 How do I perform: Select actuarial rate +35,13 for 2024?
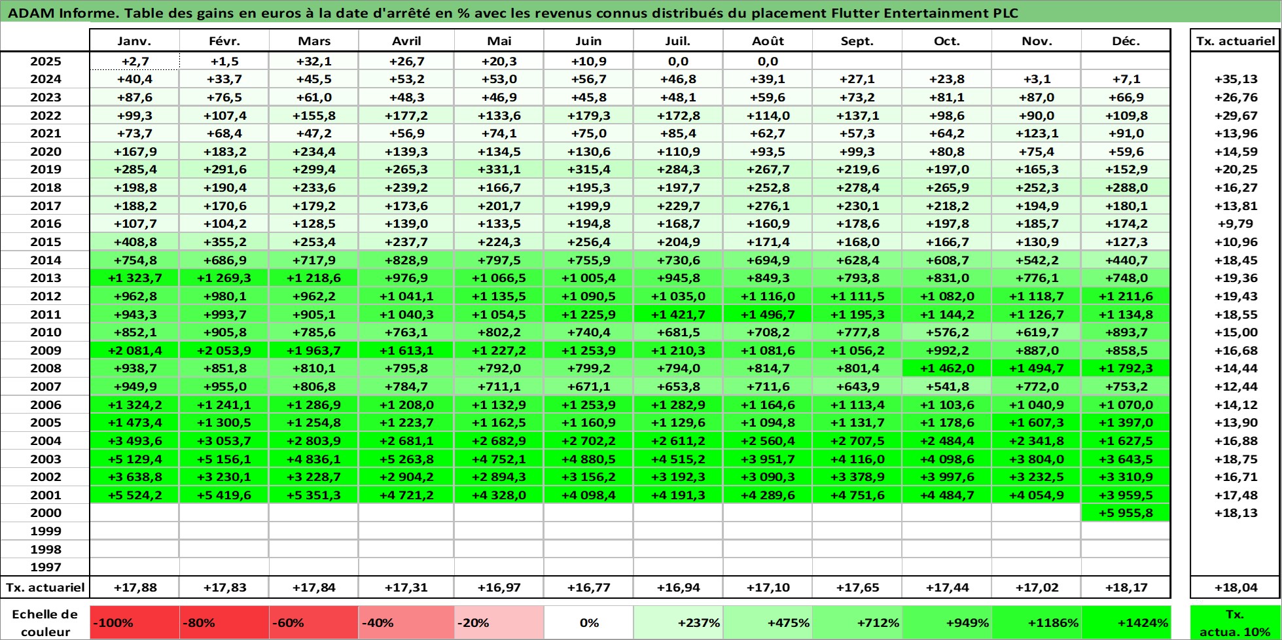1236,79
